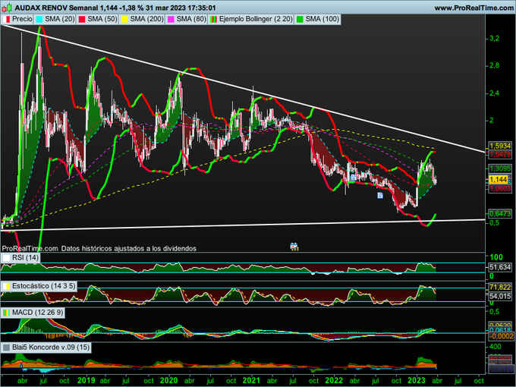Click the Ejemplo Bollinger legend color icon
This screenshot has width=516, height=387.
click(214, 19)
